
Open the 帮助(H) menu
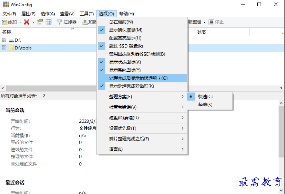coord(127,14)
